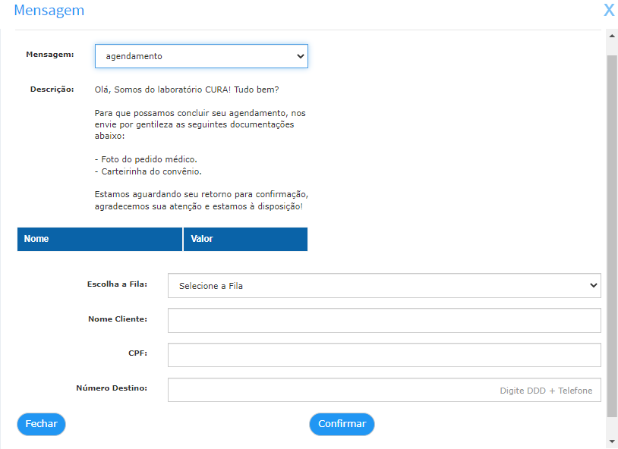This screenshot has width=618, height=449.
Task: Click the Mensagem dialog title
Action: [49, 11]
